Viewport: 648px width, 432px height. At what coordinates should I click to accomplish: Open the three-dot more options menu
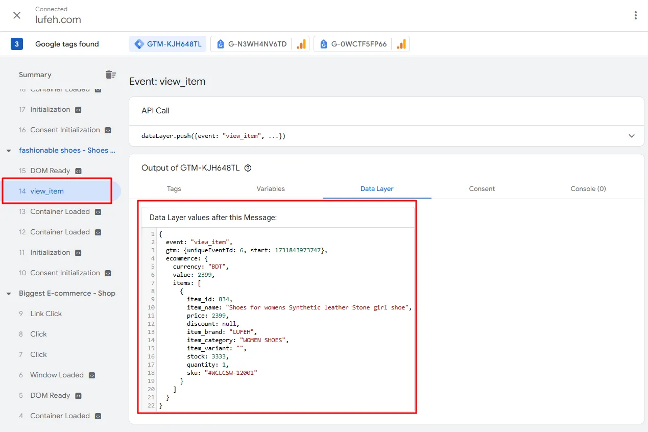pos(636,15)
